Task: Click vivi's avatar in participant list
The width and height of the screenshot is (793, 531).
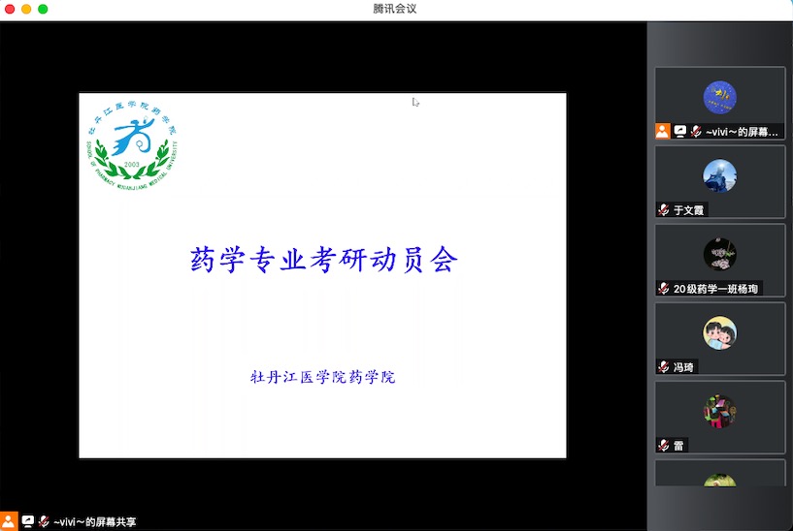Action: click(719, 97)
